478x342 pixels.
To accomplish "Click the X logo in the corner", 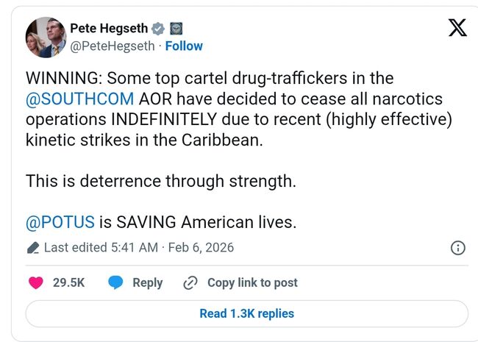I will point(457,28).
